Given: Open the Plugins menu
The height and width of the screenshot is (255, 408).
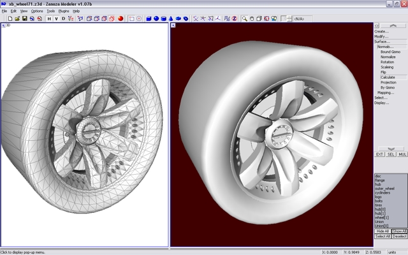Looking at the screenshot, I should (64, 11).
